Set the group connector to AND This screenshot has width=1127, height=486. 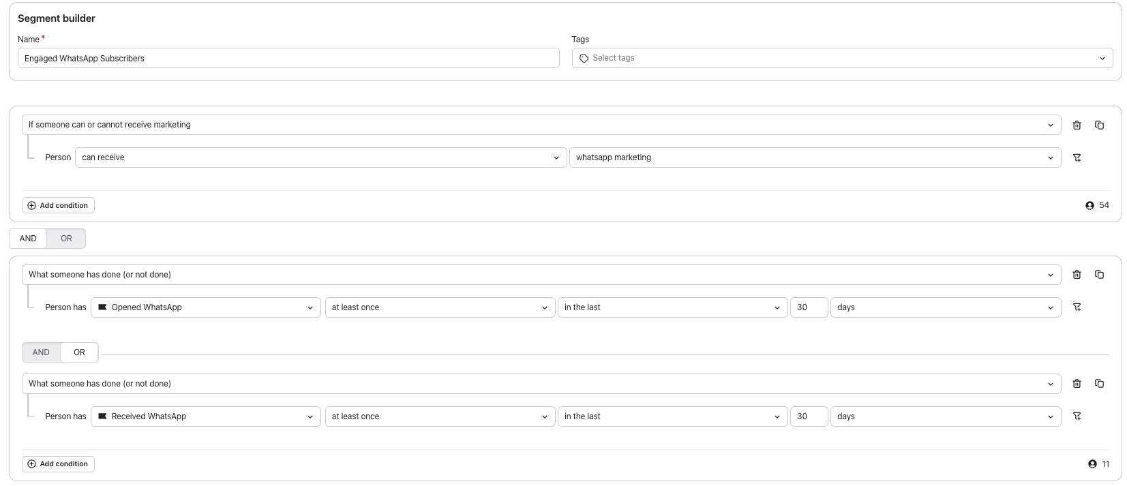tap(28, 239)
